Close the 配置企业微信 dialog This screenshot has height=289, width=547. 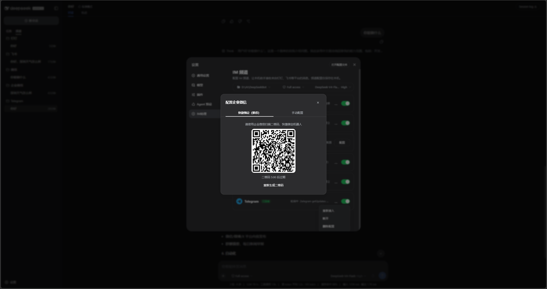tap(318, 103)
